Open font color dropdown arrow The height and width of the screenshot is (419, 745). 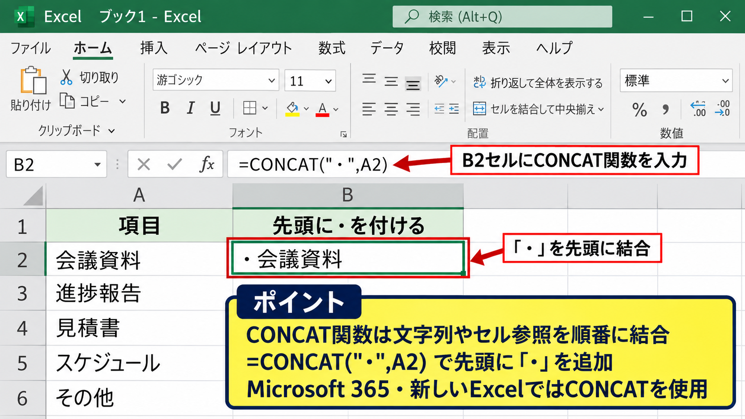[336, 109]
